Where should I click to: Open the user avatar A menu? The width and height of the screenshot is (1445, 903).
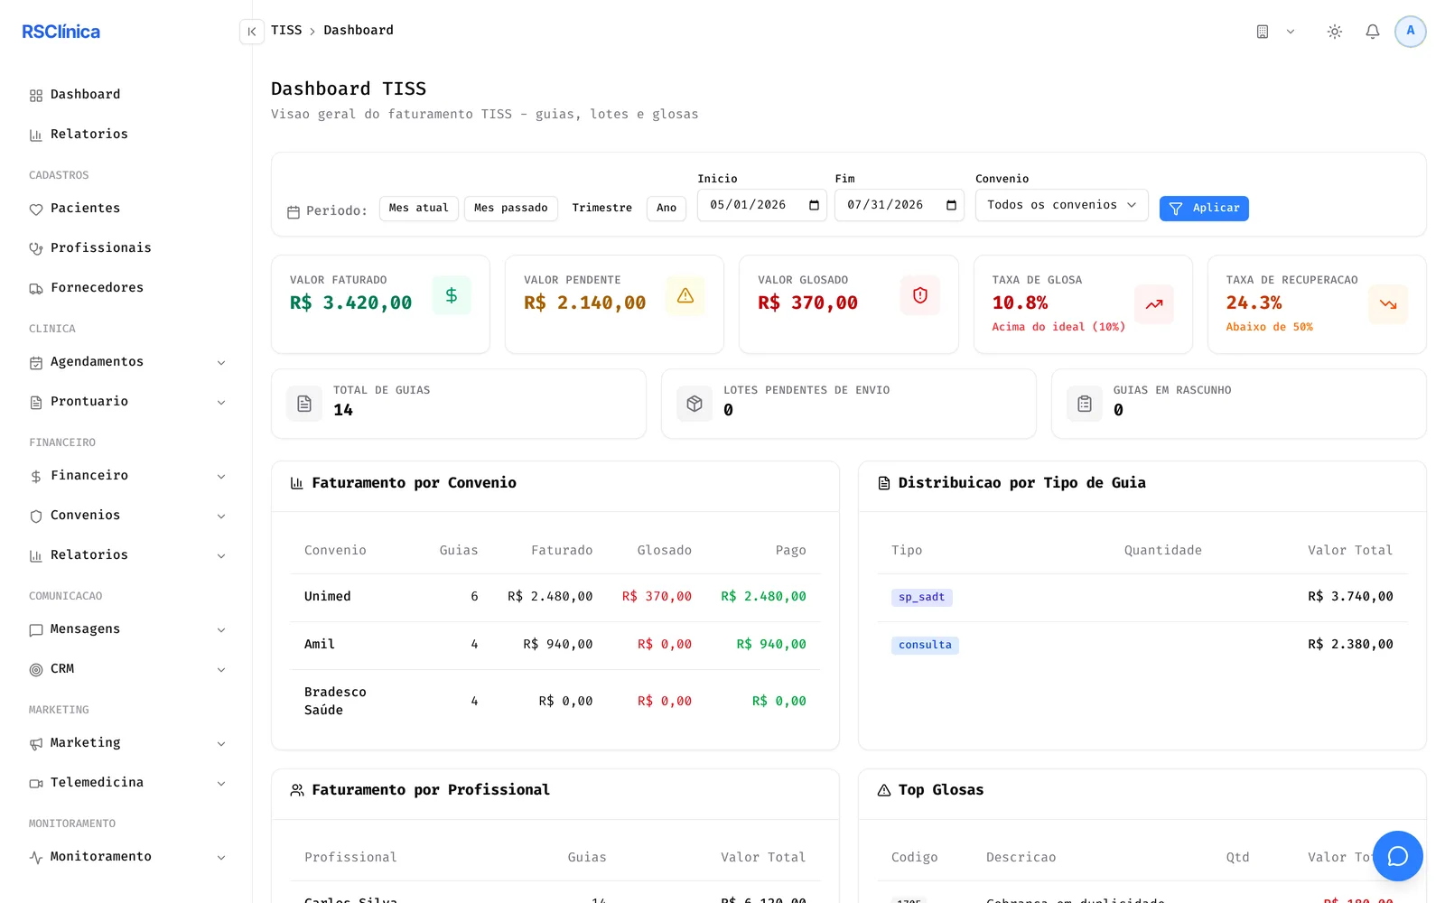click(1411, 32)
